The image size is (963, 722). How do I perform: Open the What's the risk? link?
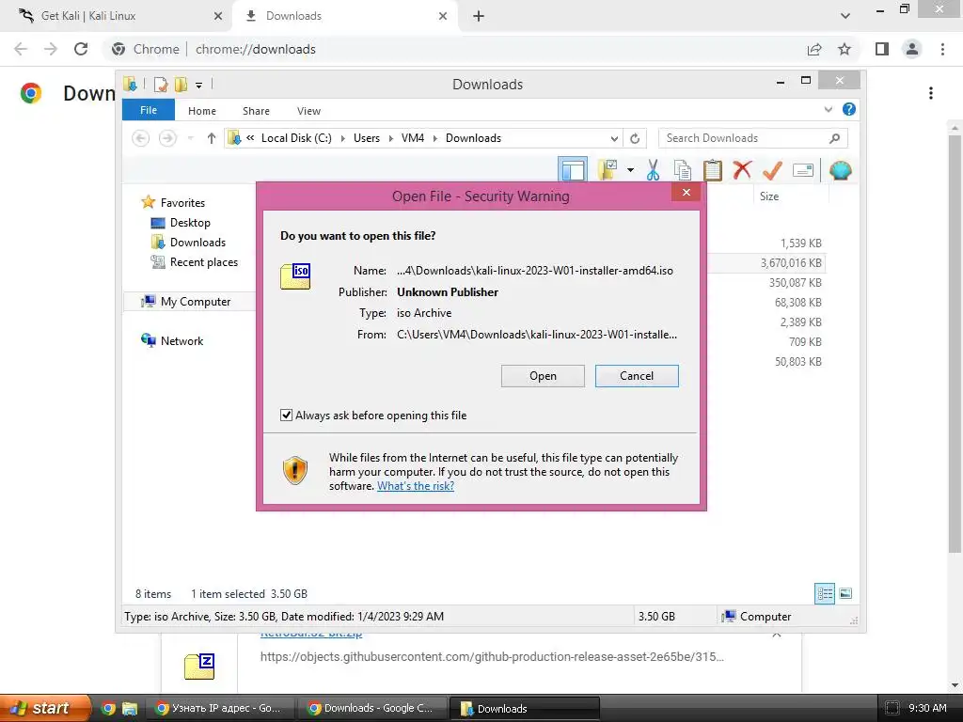(416, 486)
